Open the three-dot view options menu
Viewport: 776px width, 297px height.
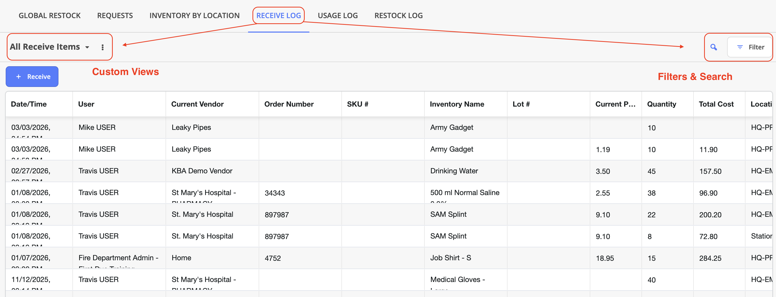pos(102,47)
